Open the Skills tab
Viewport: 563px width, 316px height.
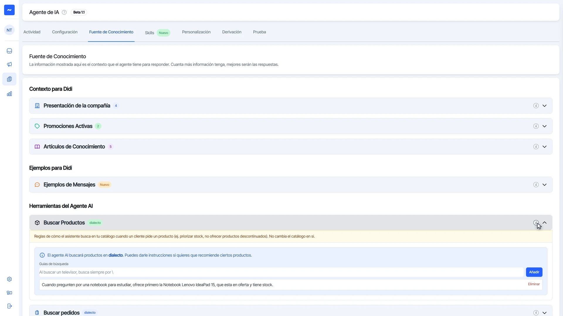pyautogui.click(x=150, y=33)
